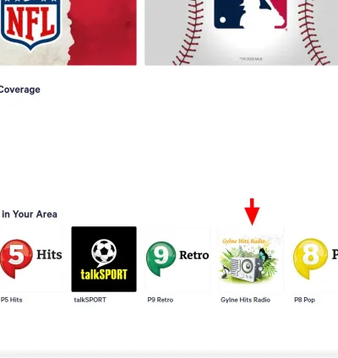Open the P9 Retro caption link
338x358 pixels.
161,300
